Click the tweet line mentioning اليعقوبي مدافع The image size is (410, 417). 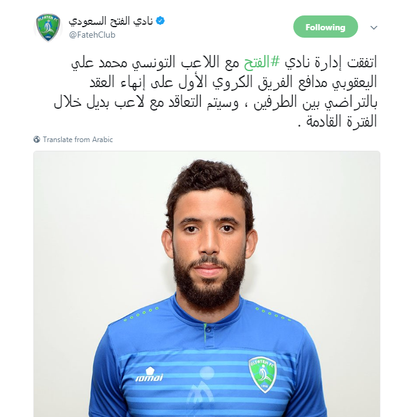point(233,82)
